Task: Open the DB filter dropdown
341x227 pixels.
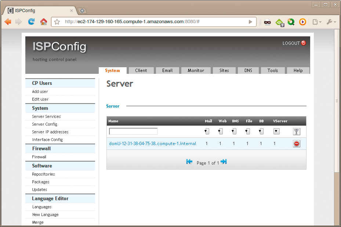Action: coord(261,131)
